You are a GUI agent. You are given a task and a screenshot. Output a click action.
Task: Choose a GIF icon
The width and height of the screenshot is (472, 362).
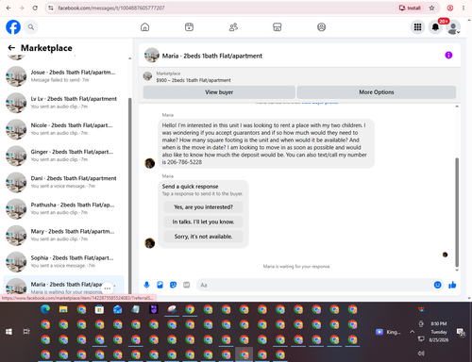(x=187, y=285)
